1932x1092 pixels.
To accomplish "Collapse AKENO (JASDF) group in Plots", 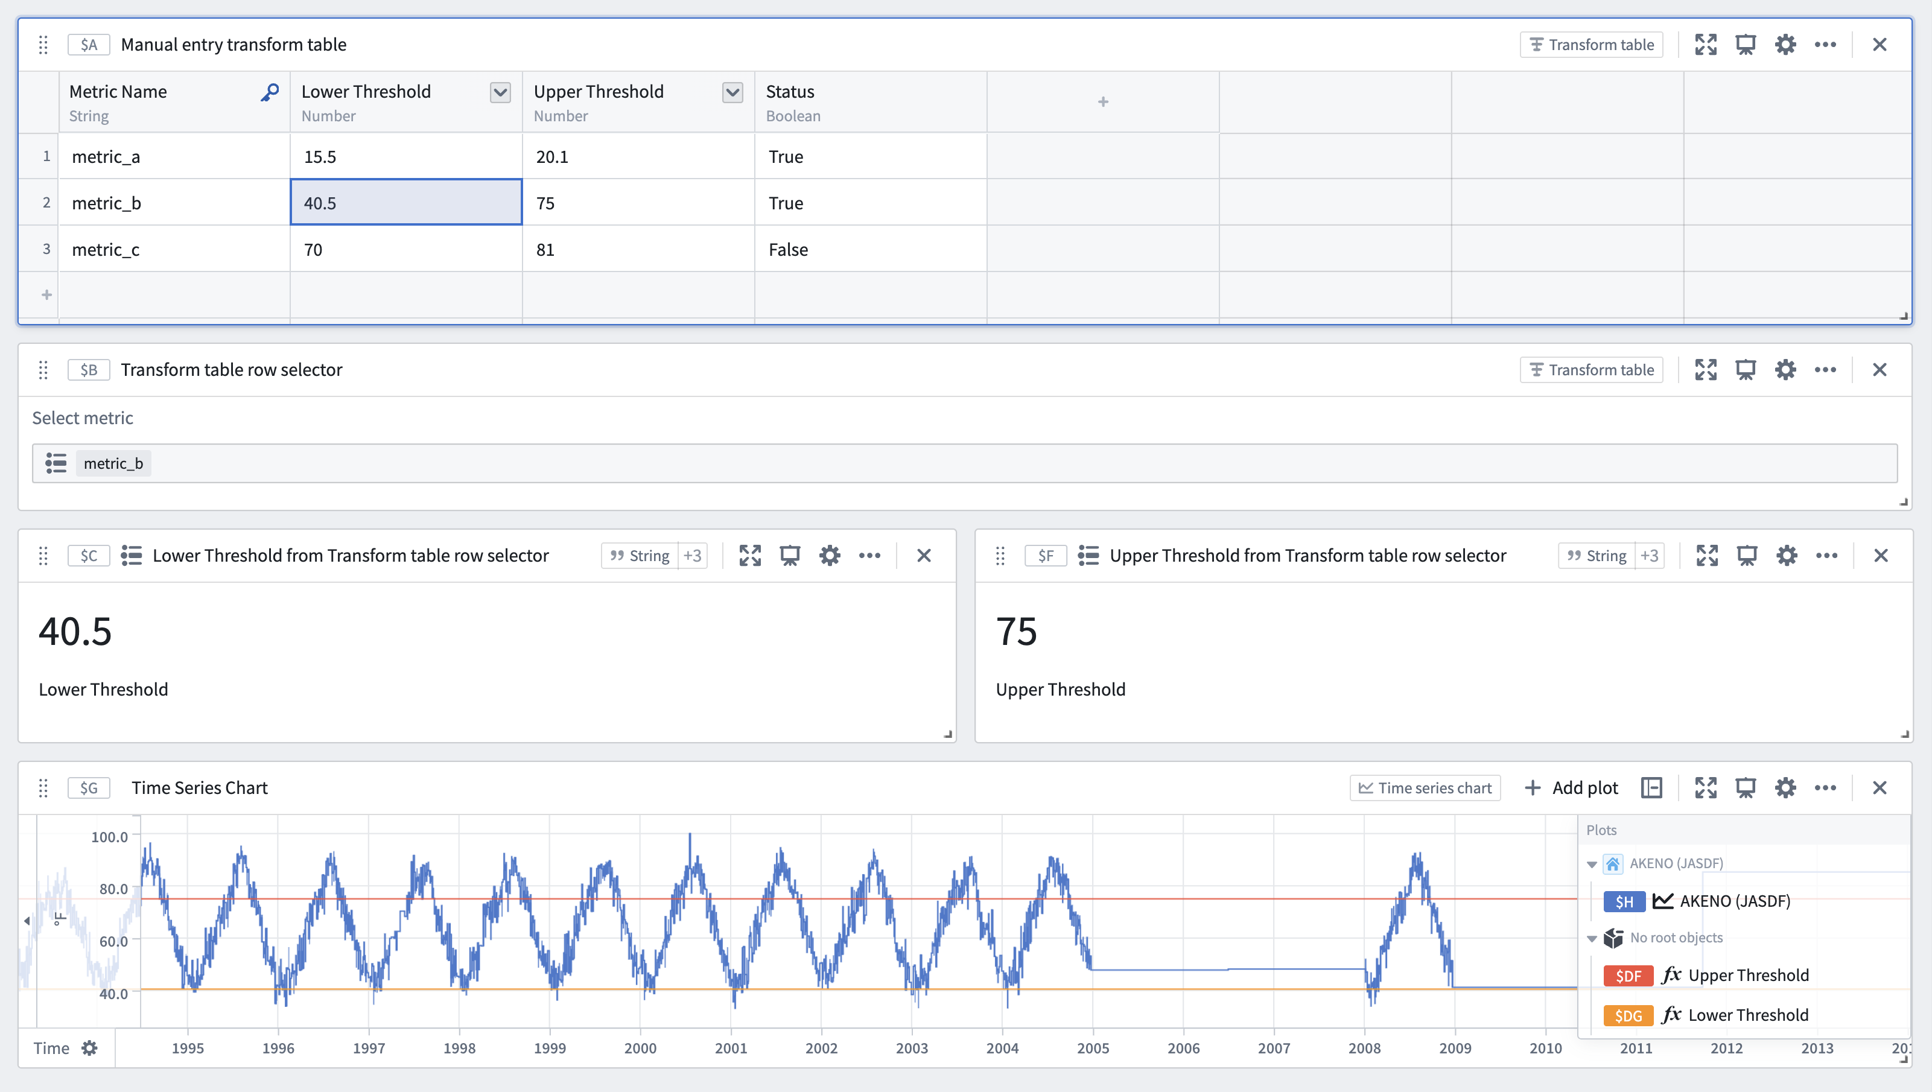I will (1592, 865).
